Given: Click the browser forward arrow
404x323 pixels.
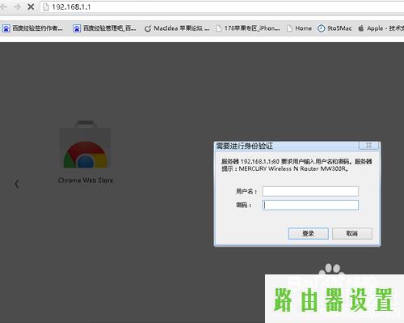Looking at the screenshot, I should pos(17,6).
